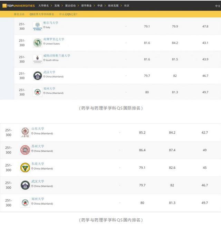Screen dimensions: 221x226
Task: Expand the 大学排名 navigation menu
Action: [44, 6]
